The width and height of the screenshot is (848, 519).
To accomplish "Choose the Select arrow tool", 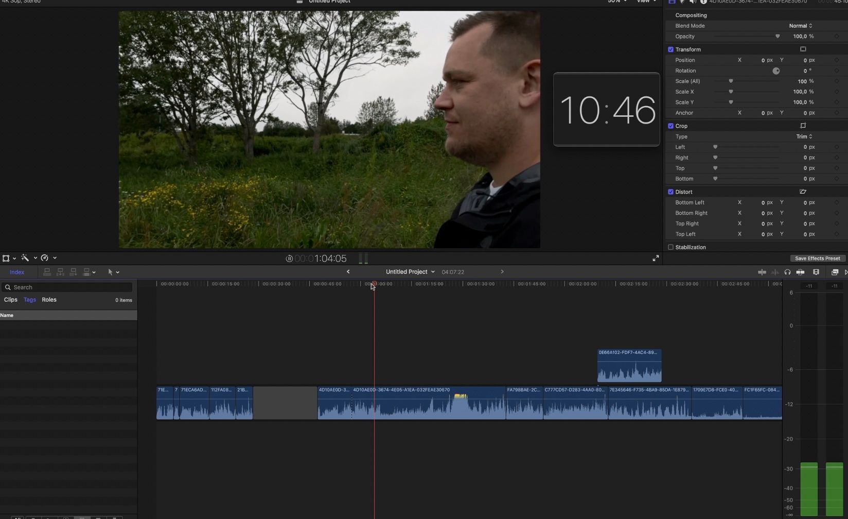I will [110, 272].
